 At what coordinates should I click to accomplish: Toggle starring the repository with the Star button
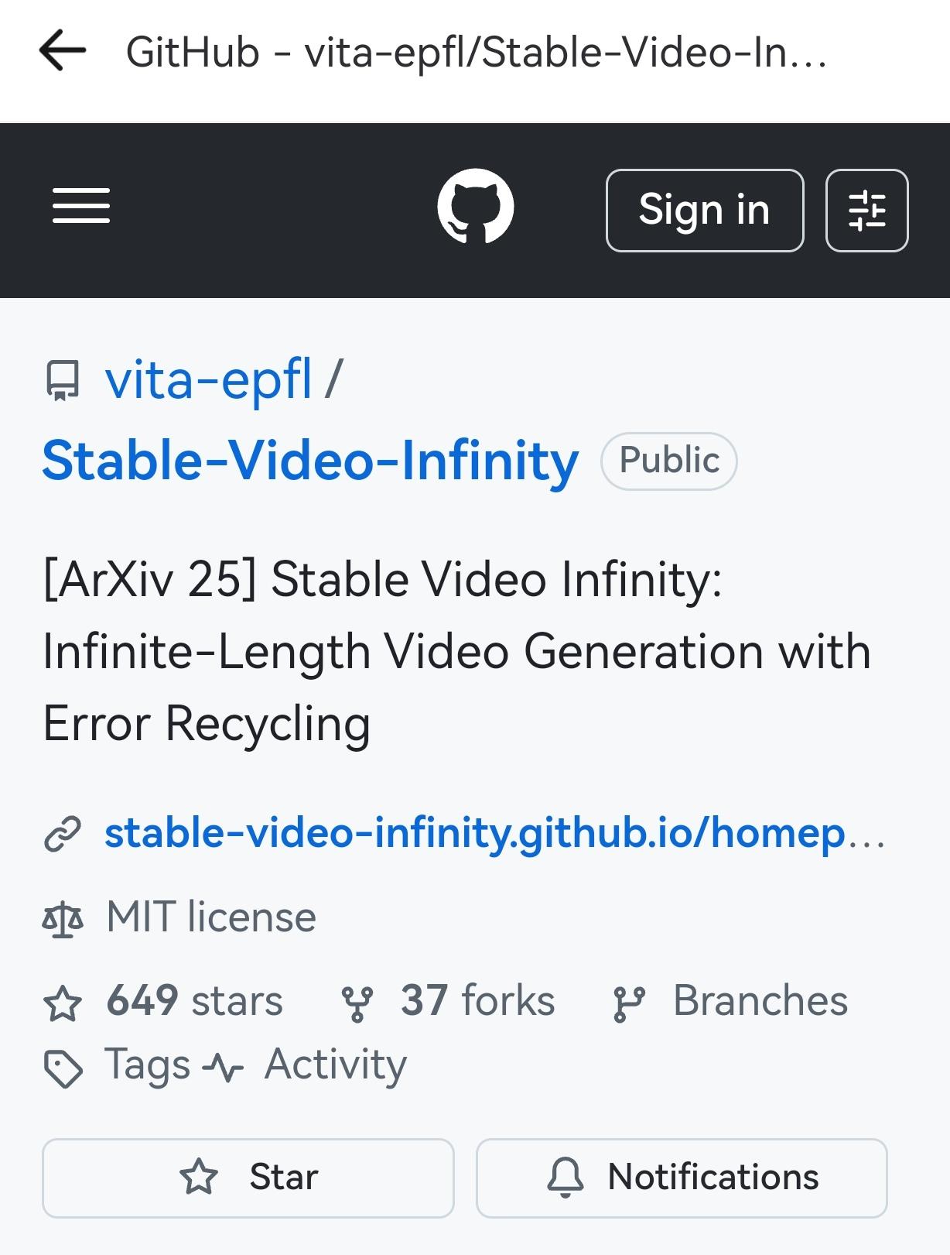pyautogui.click(x=248, y=1178)
